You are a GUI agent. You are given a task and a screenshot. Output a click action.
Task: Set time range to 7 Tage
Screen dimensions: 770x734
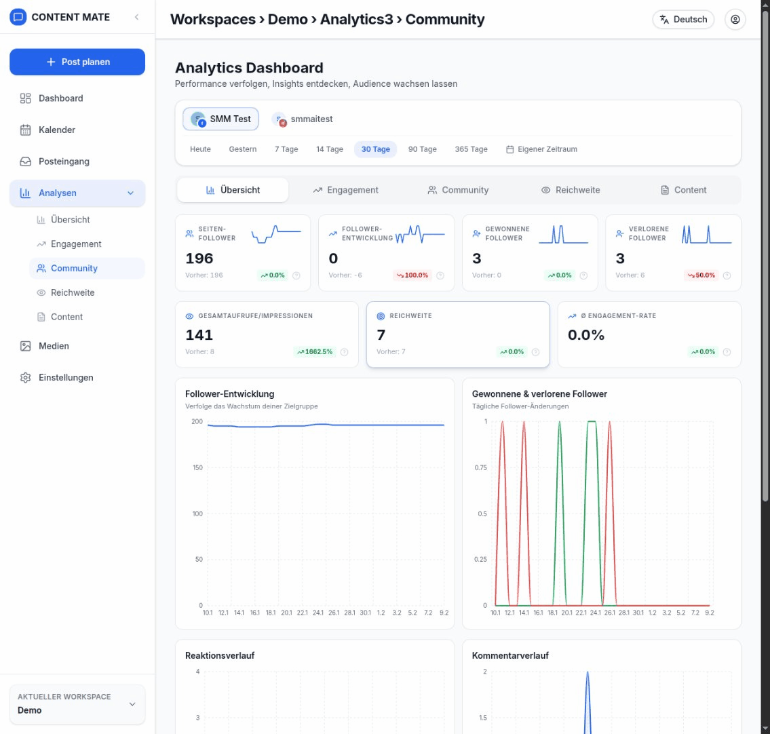(286, 149)
